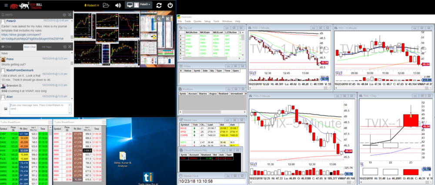Click the Orders window icon
The image size is (435, 185).
tap(181, 66)
